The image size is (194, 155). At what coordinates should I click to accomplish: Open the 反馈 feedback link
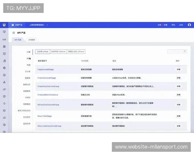click(x=181, y=25)
